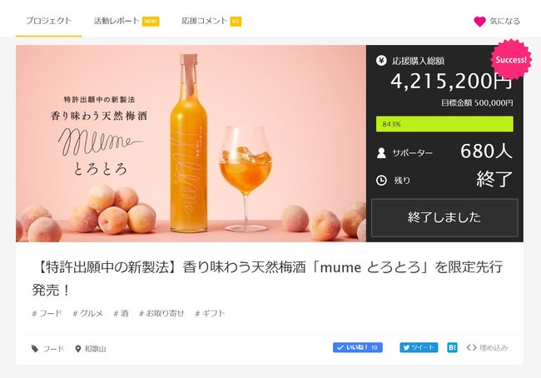Click the supporter person icon
This screenshot has height=378, width=541.
381,152
